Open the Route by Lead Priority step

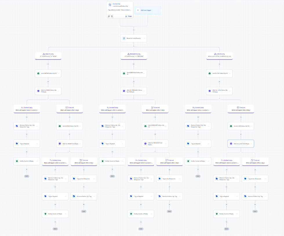(x=134, y=38)
